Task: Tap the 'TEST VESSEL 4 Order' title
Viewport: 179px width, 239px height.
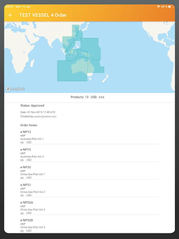Action: pyautogui.click(x=43, y=15)
